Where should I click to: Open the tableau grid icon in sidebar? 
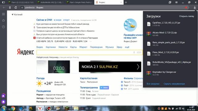pos(3,14)
